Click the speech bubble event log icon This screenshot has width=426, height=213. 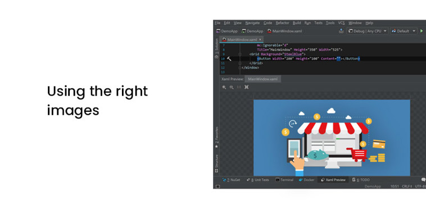pos(423,180)
